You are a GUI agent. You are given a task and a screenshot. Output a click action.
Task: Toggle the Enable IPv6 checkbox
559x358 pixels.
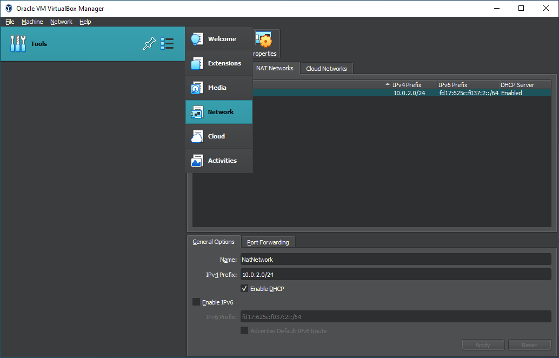tap(196, 302)
